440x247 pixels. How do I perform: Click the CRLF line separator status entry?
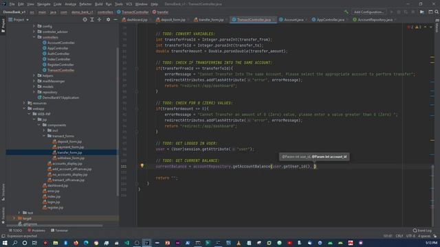[399, 236]
